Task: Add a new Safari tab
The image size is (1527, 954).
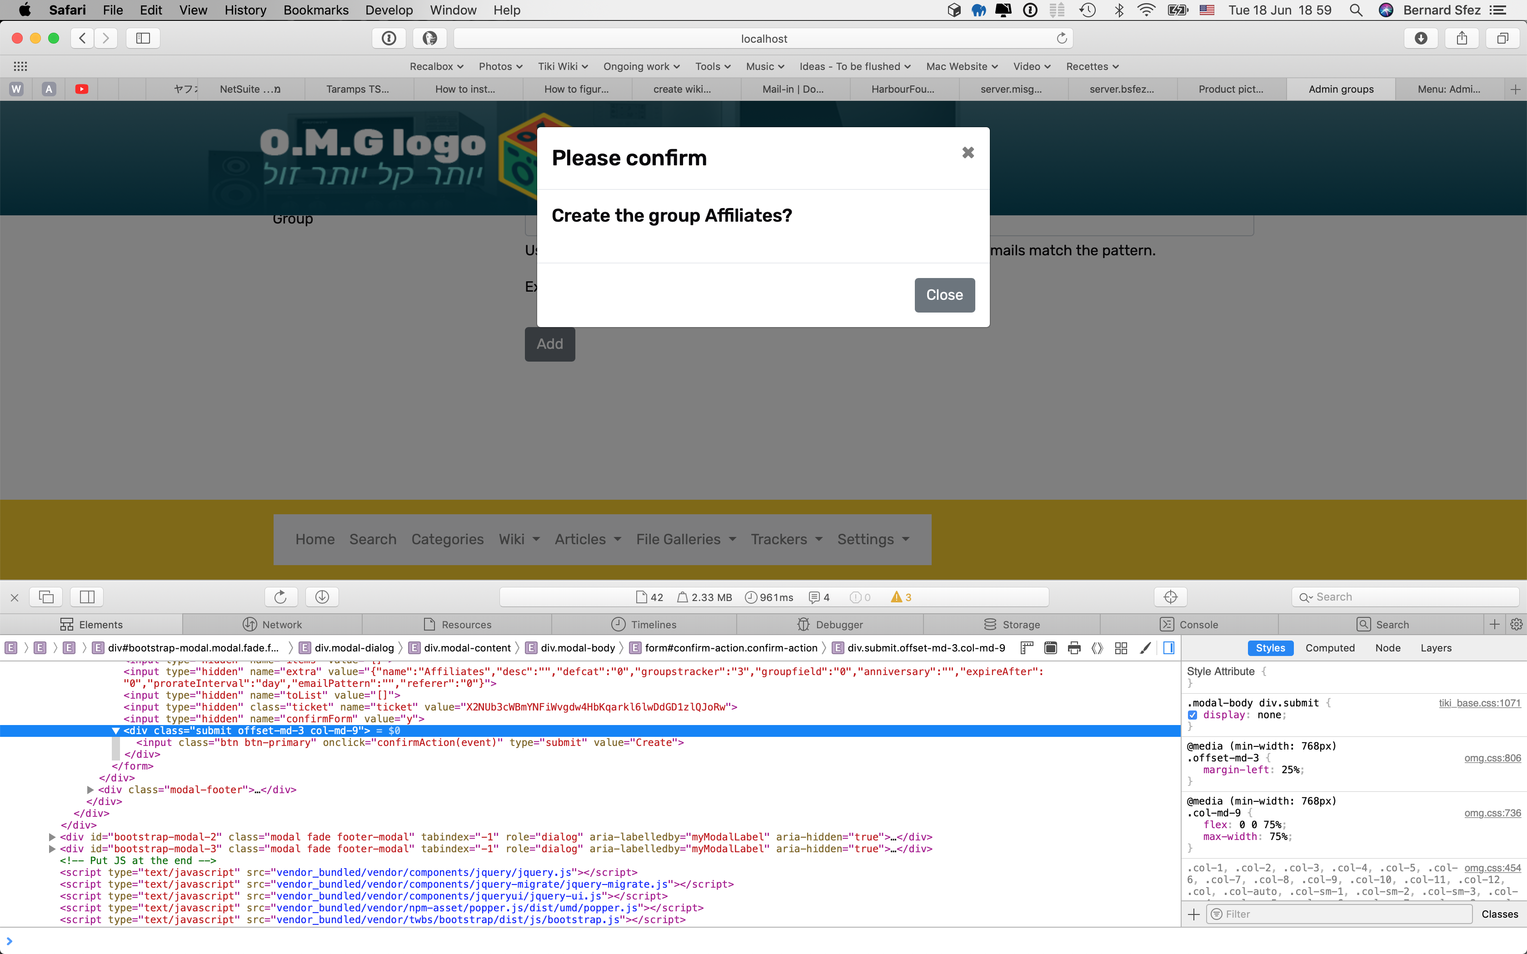Action: 1515,89
